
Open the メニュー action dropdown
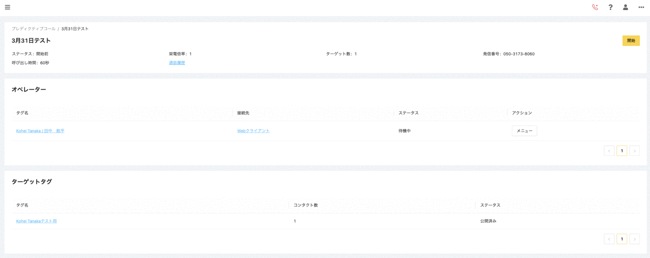[x=524, y=131]
